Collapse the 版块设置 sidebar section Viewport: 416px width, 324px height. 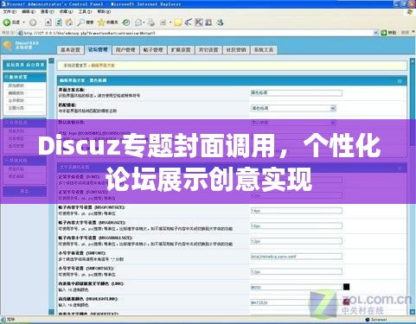tap(6, 77)
